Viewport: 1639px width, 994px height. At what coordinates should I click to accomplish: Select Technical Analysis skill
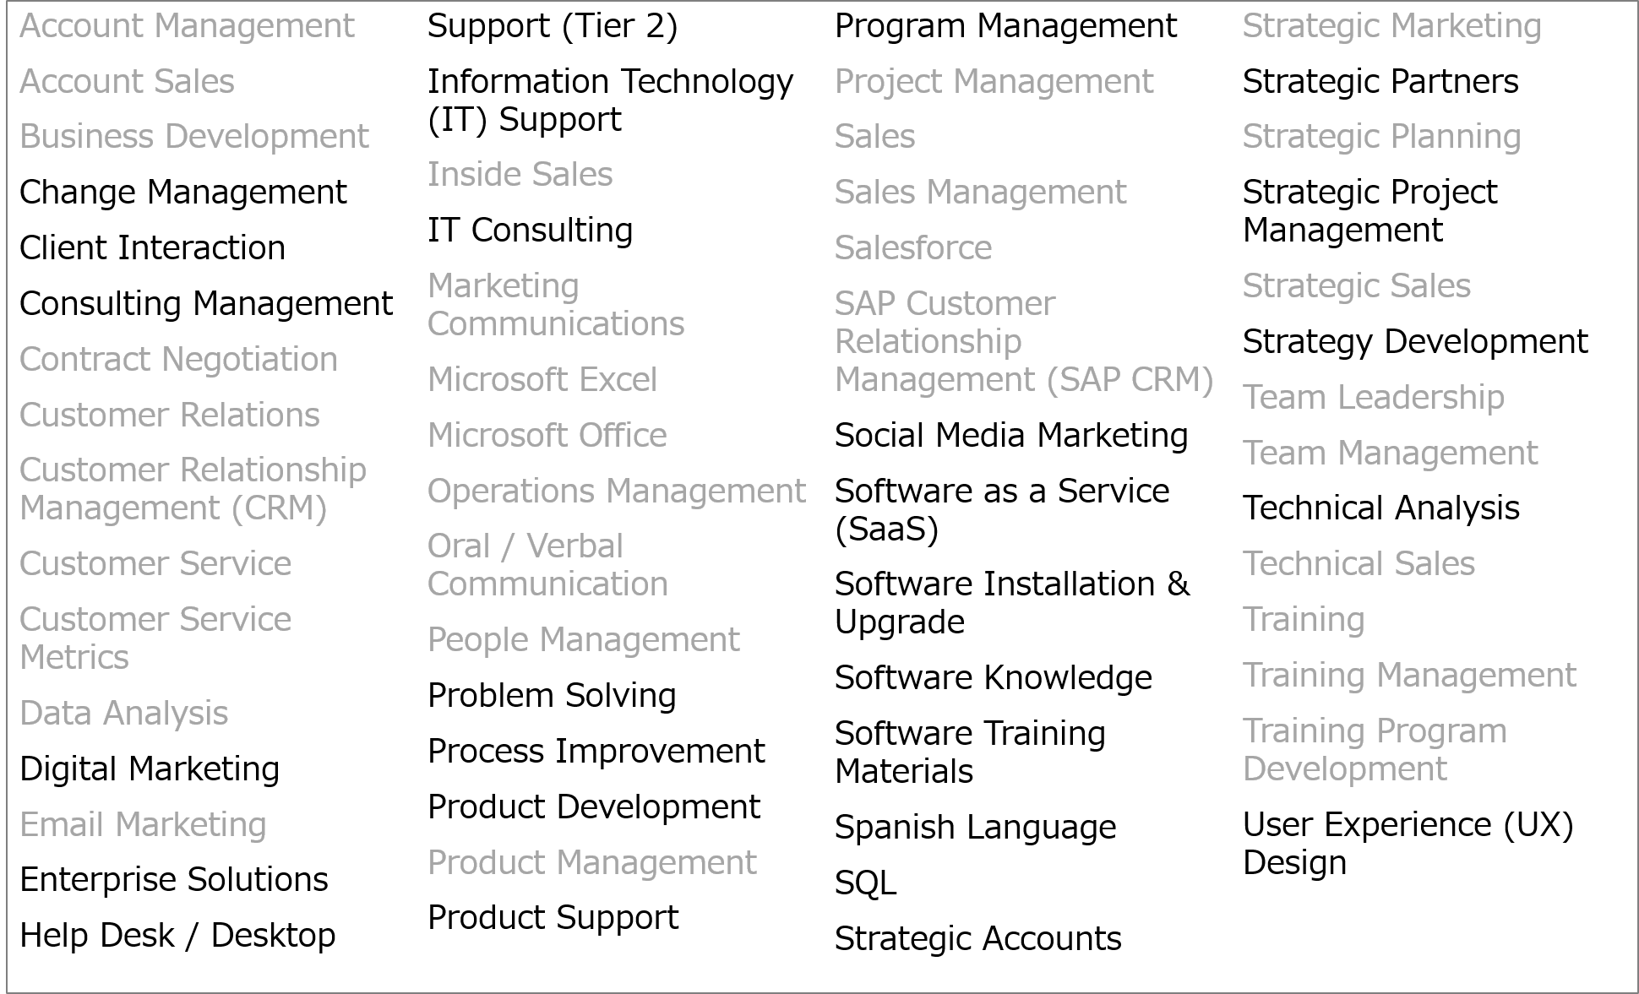[x=1380, y=508]
